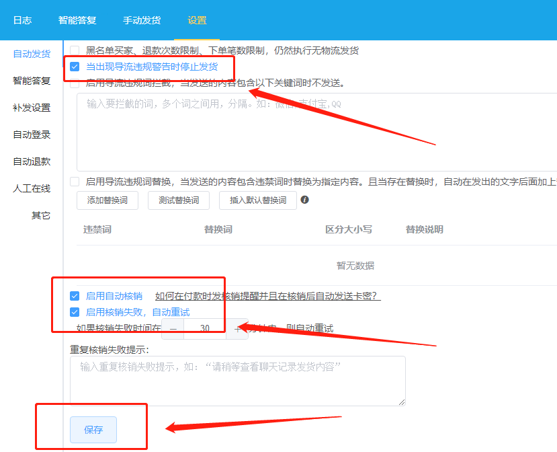Select 自动发货 in the sidebar

click(x=32, y=54)
